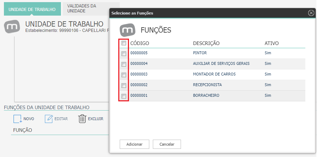
Task: Click the Adicionar button
Action: (x=134, y=144)
